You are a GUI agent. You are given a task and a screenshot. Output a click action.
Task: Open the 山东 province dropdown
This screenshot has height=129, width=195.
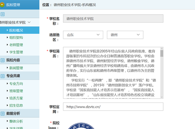(x=83, y=35)
